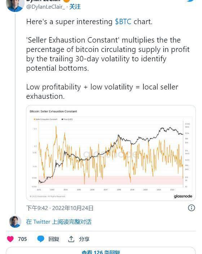Open the tweet info circle icon
Viewport: 202px width, 254px height.
(192, 208)
